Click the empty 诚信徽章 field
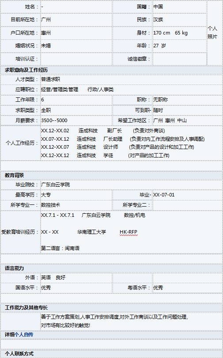 point(179,59)
